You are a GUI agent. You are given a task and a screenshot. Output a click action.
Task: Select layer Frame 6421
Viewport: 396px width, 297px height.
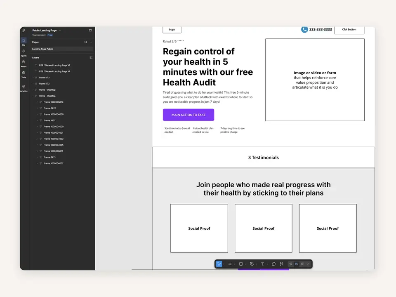point(49,157)
